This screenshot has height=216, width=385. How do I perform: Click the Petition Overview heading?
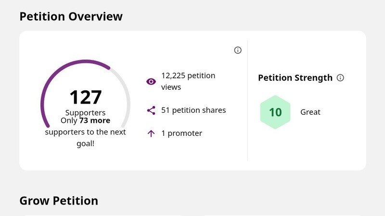(71, 16)
